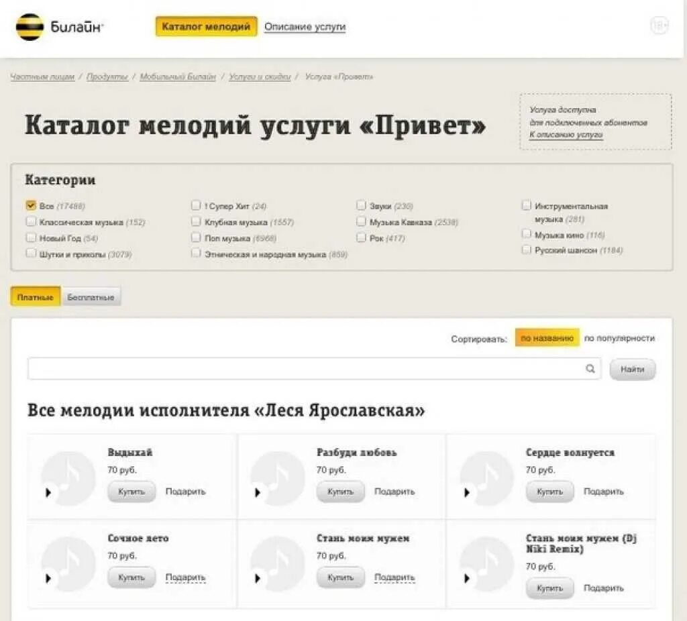Screen dimensions: 687x621
Task: Open the «Описание услуги» tab
Action: click(305, 27)
